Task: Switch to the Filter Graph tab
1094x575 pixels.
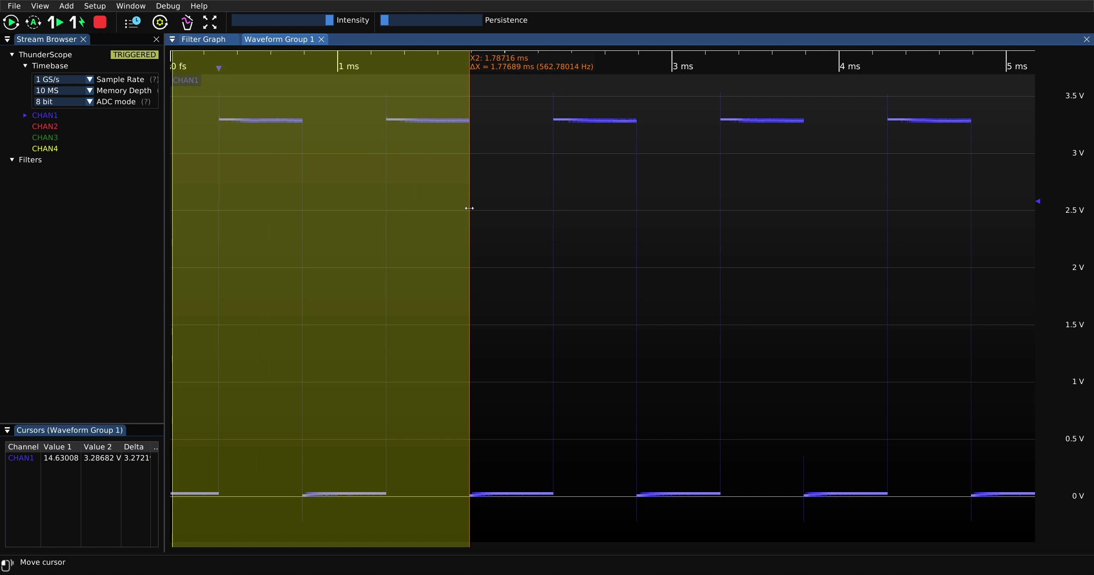Action: [x=203, y=39]
